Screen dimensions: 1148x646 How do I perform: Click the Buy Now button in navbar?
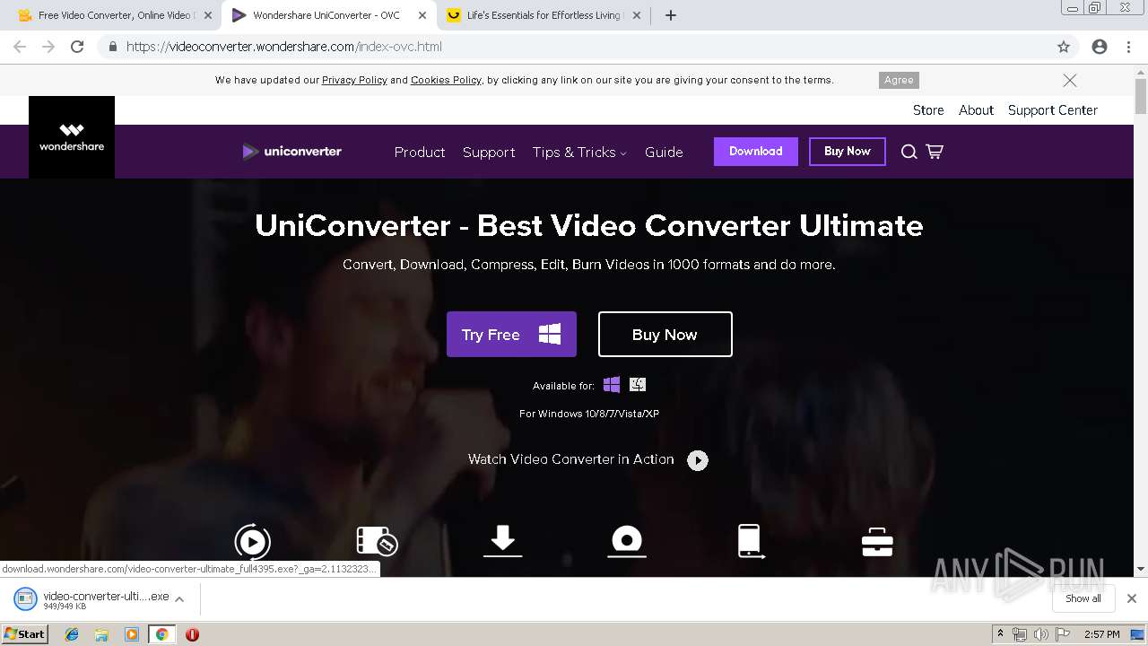point(848,152)
